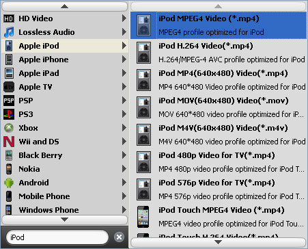Select iPod Touch MPEG4 Video (*.mp4) title

click(221, 210)
